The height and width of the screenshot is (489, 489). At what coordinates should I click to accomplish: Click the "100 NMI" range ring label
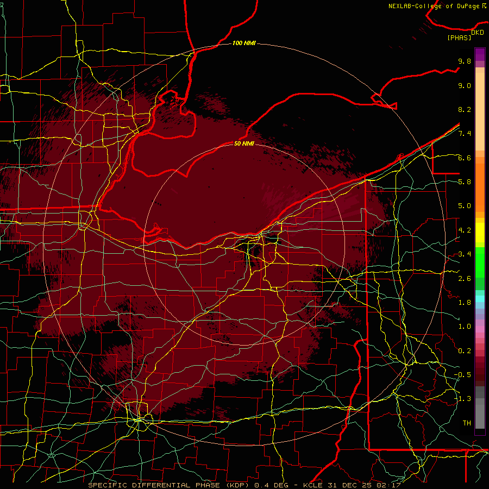(244, 43)
